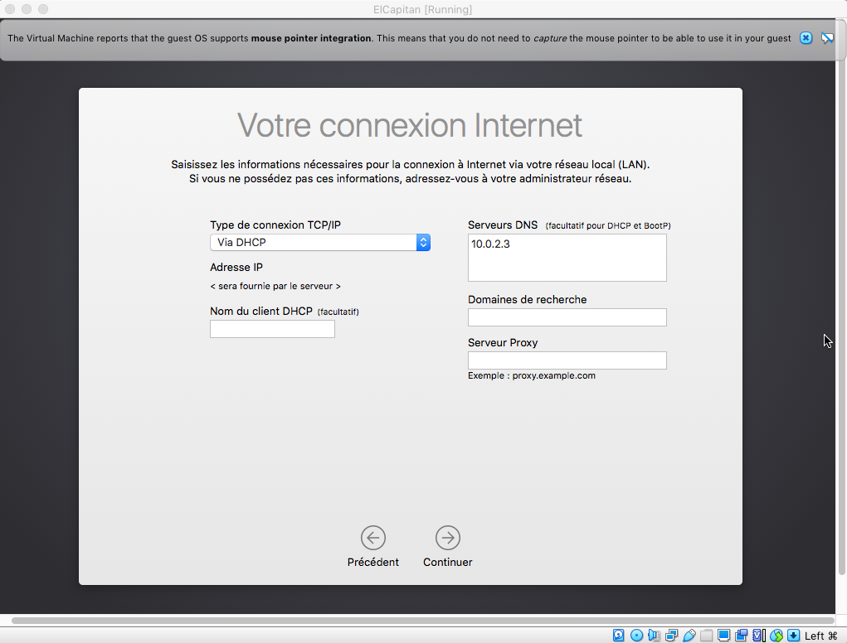Click the optical disc icon in status bar

tap(636, 636)
